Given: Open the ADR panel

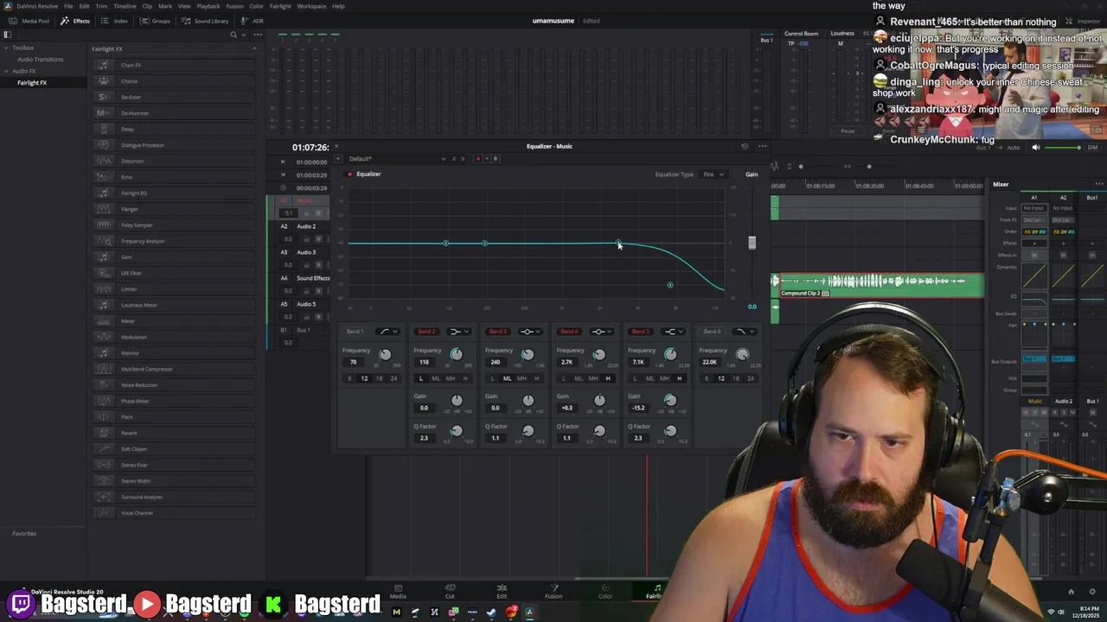Looking at the screenshot, I should coord(253,21).
